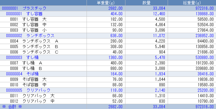Select row 0012 クリアパック 中
Image resolution: width=216 pixels, height=109 pixels.
108,101
